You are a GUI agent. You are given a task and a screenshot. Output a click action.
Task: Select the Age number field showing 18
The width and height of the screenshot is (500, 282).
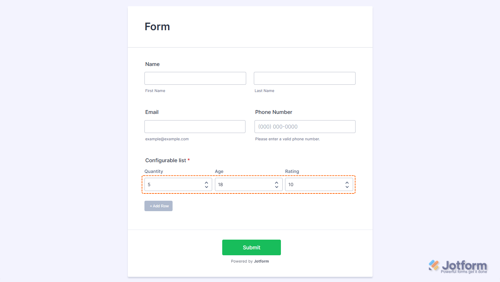point(243,184)
